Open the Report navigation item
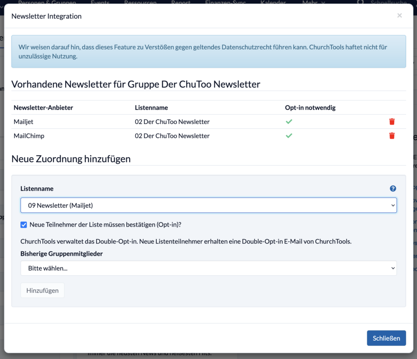This screenshot has height=359, width=417. point(180,2)
